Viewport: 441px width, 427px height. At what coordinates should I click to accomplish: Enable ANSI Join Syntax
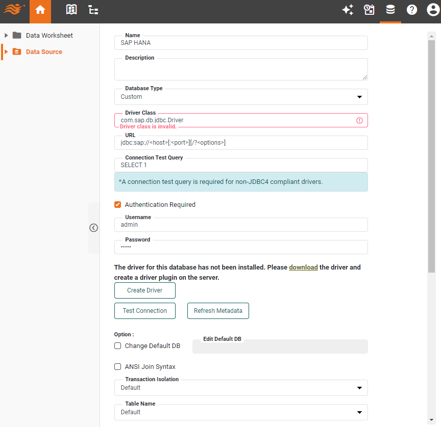click(117, 366)
